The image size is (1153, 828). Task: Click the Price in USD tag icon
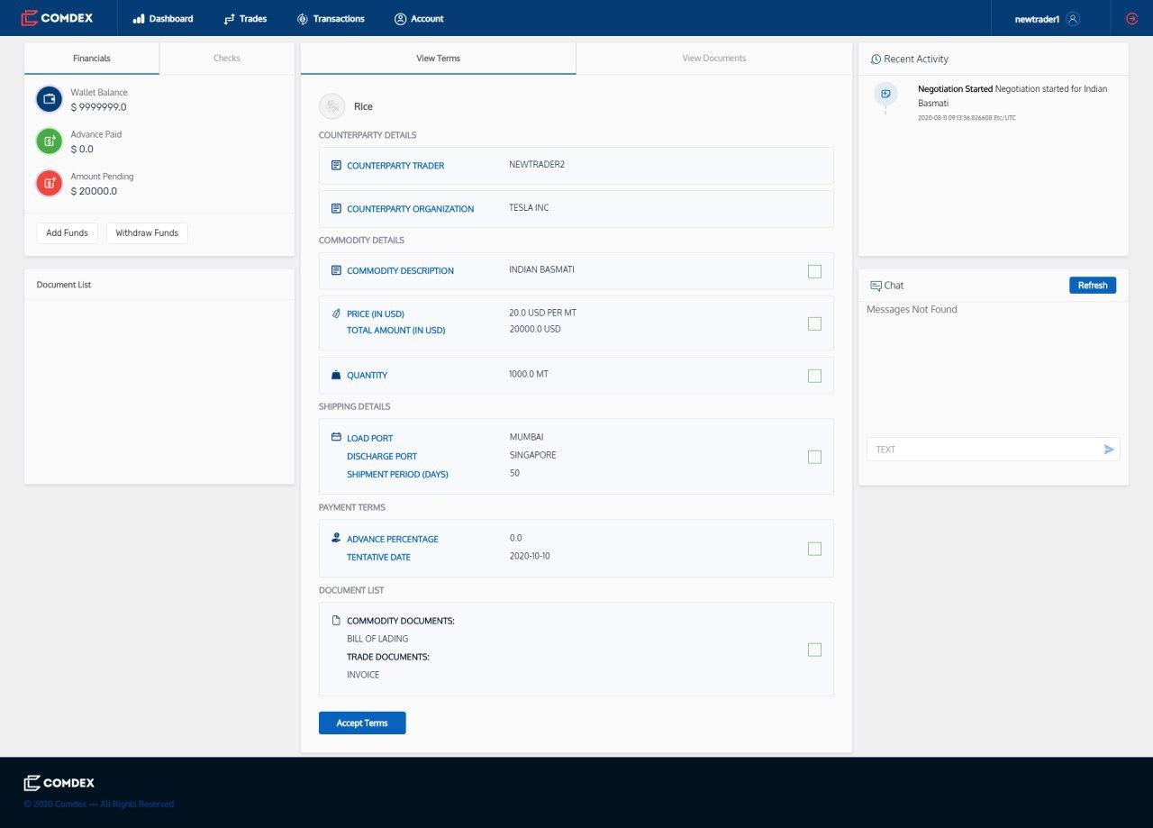coord(336,314)
